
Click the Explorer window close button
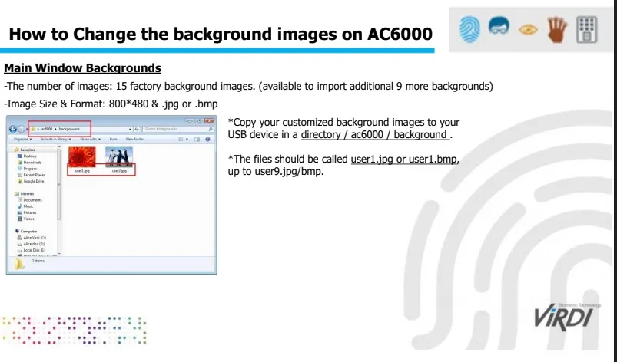click(x=209, y=121)
